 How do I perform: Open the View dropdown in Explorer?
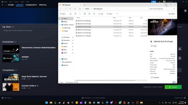coord(110,14)
